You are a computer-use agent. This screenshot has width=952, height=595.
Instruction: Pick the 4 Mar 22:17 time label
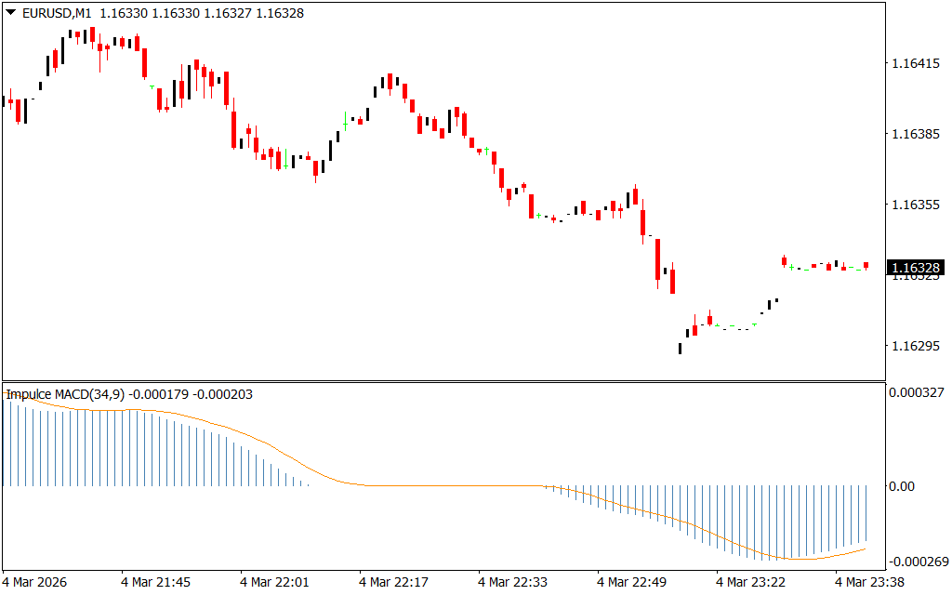click(x=393, y=582)
